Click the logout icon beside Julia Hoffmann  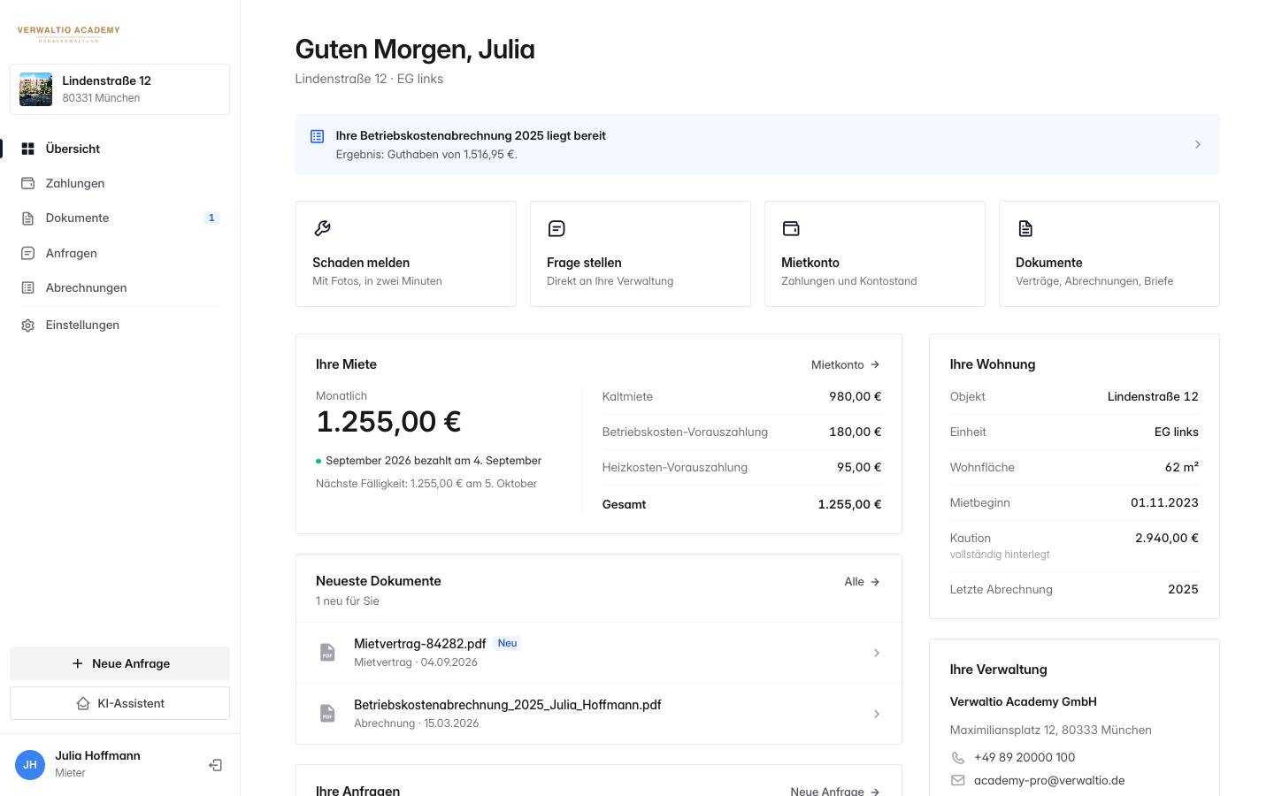point(215,765)
